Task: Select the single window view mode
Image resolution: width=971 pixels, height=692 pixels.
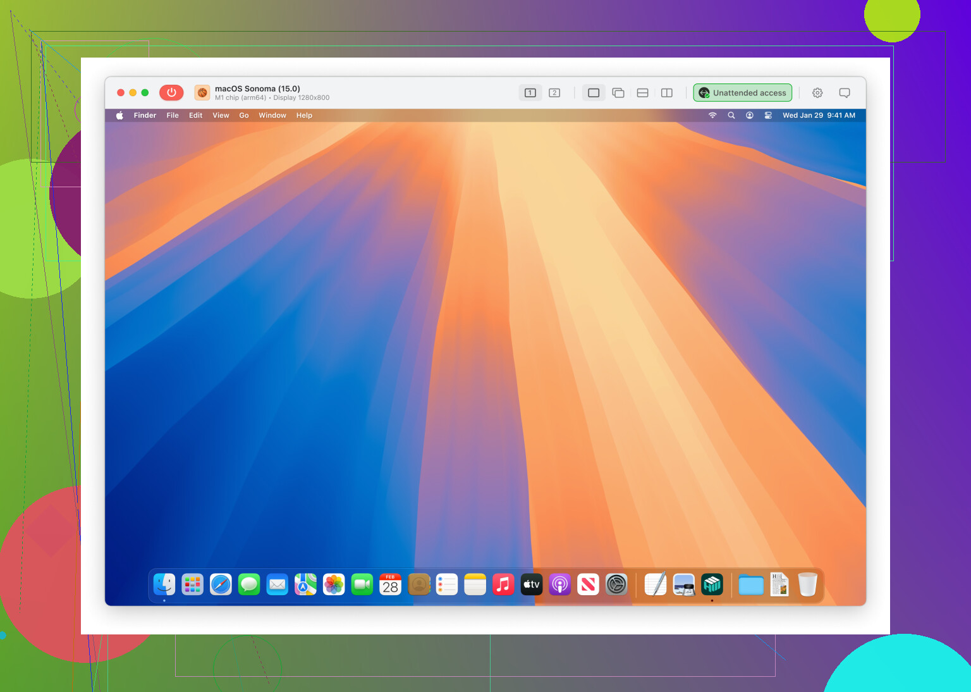Action: pos(594,93)
